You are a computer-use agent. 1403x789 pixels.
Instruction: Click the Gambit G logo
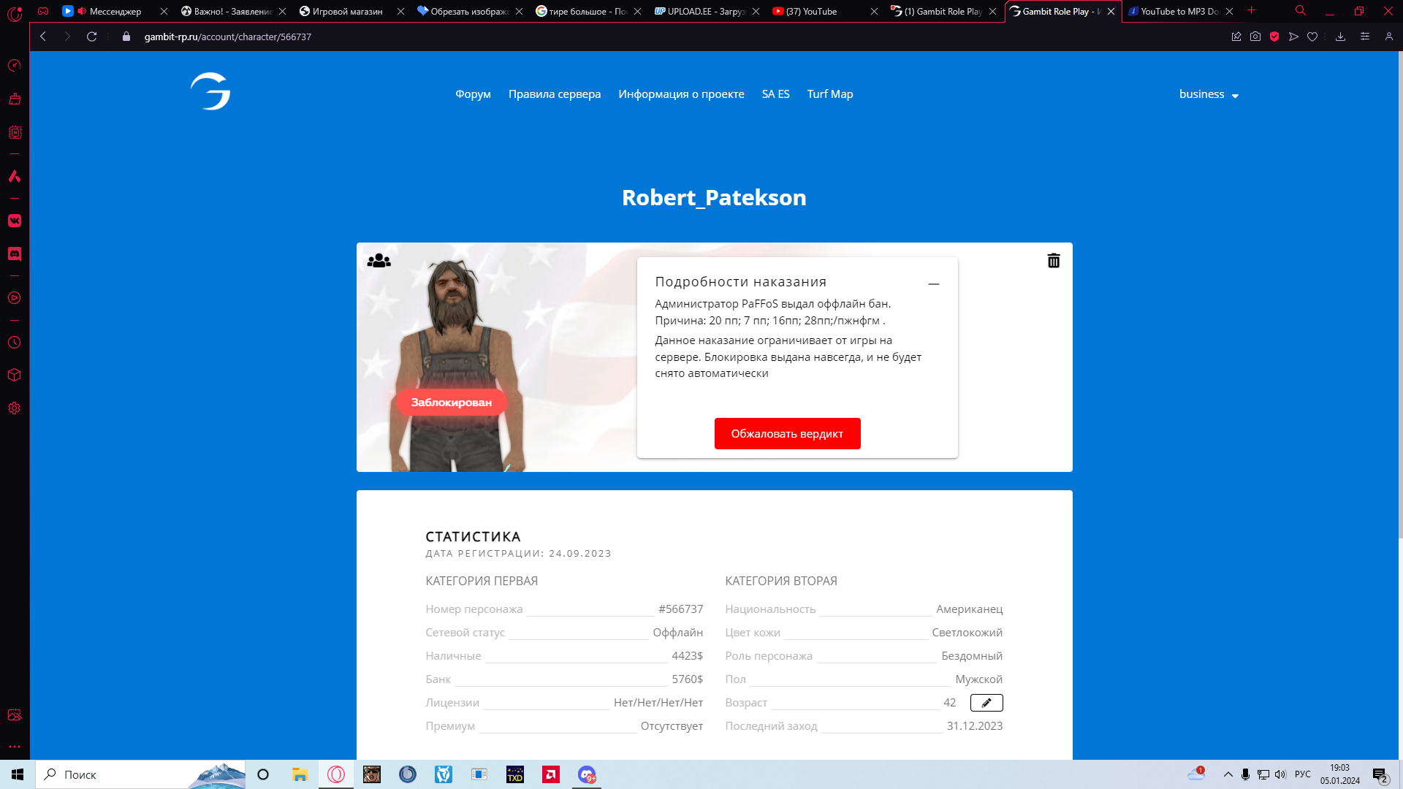(210, 92)
